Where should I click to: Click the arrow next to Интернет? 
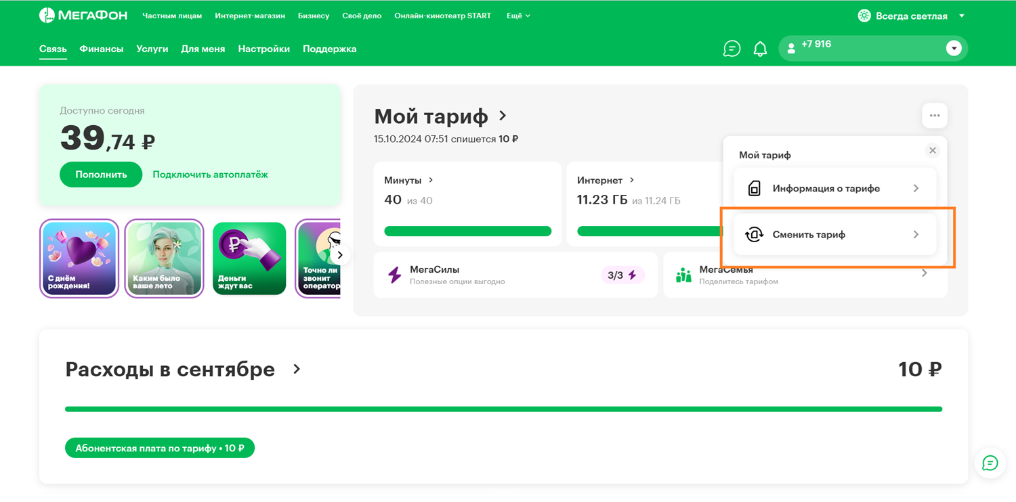(x=632, y=180)
